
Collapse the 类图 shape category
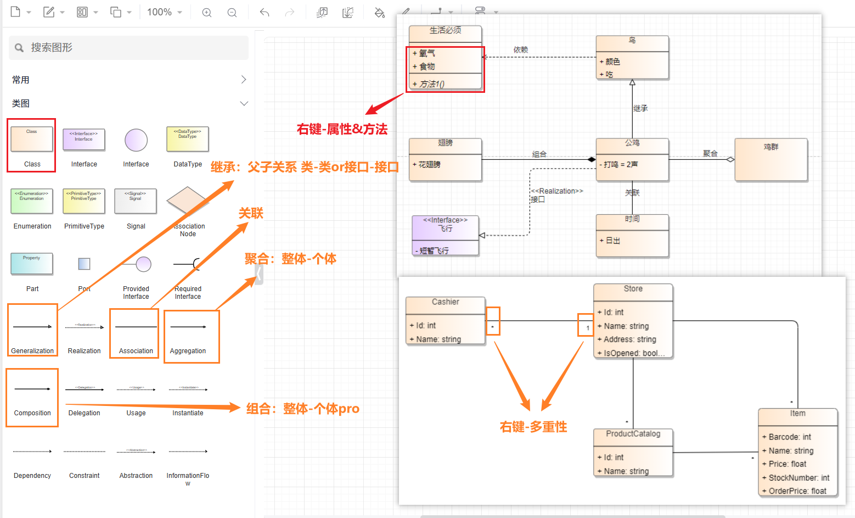[x=244, y=103]
